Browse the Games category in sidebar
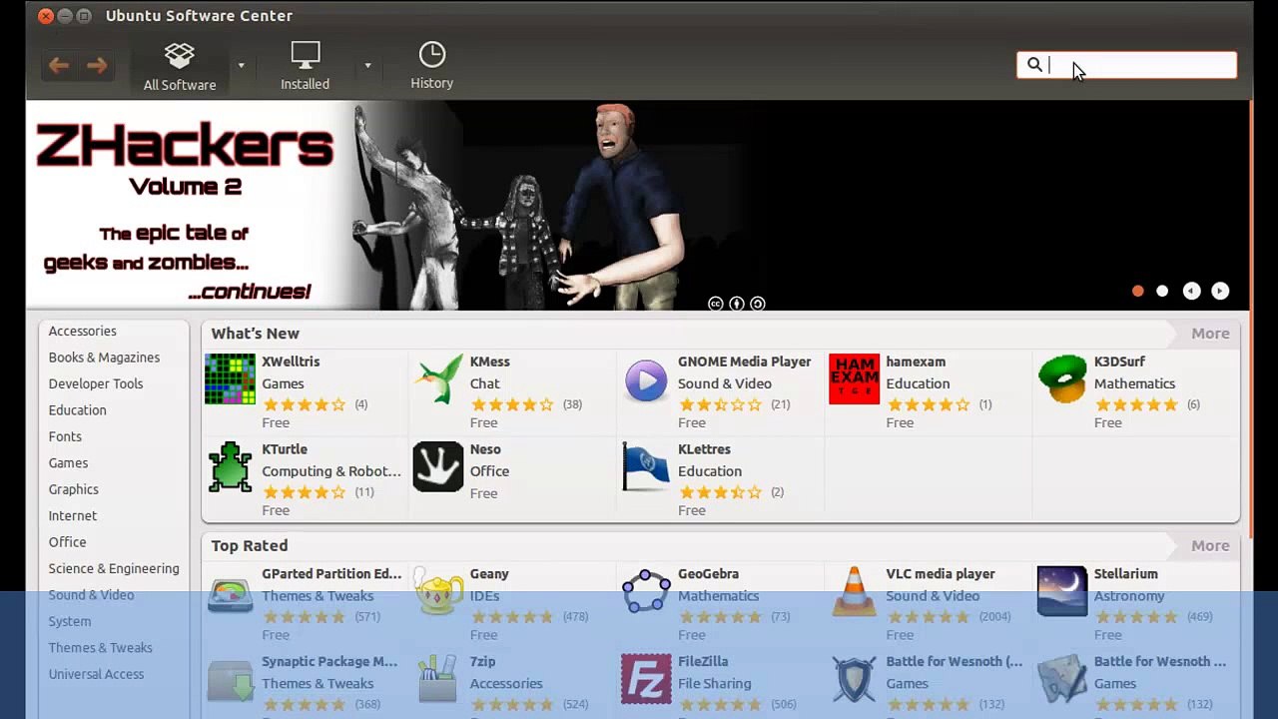The height and width of the screenshot is (719, 1278). click(x=68, y=463)
